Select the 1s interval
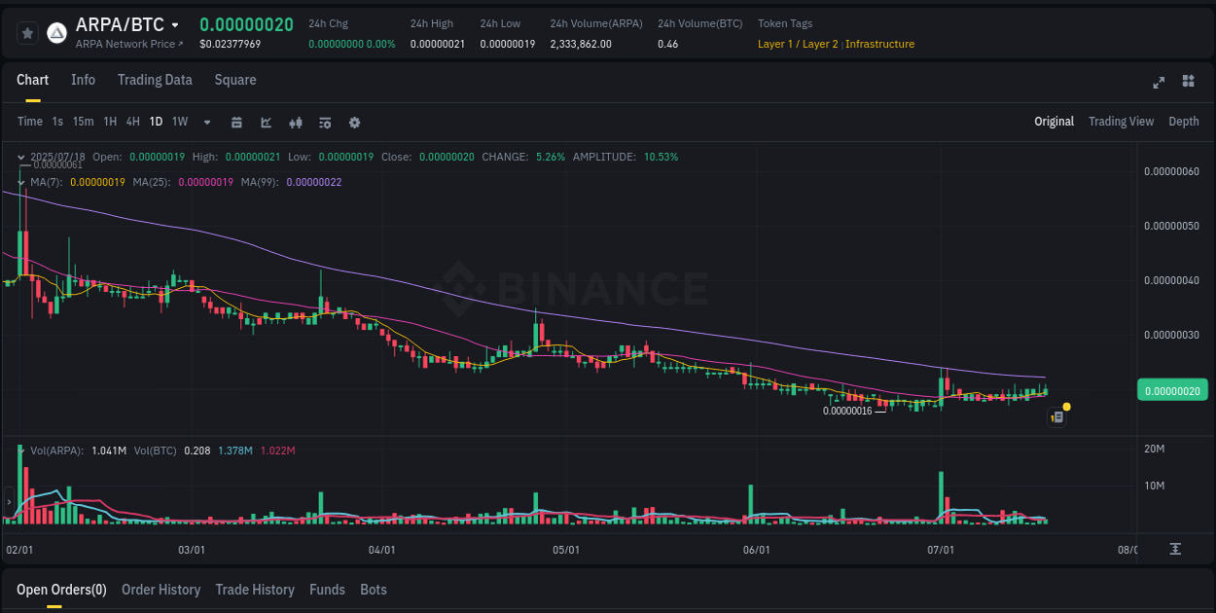This screenshot has width=1216, height=613. 57,122
